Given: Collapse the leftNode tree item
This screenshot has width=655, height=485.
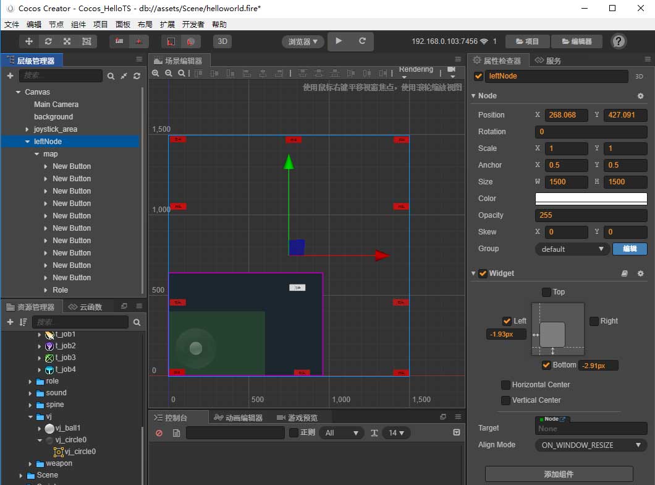Looking at the screenshot, I should (27, 142).
